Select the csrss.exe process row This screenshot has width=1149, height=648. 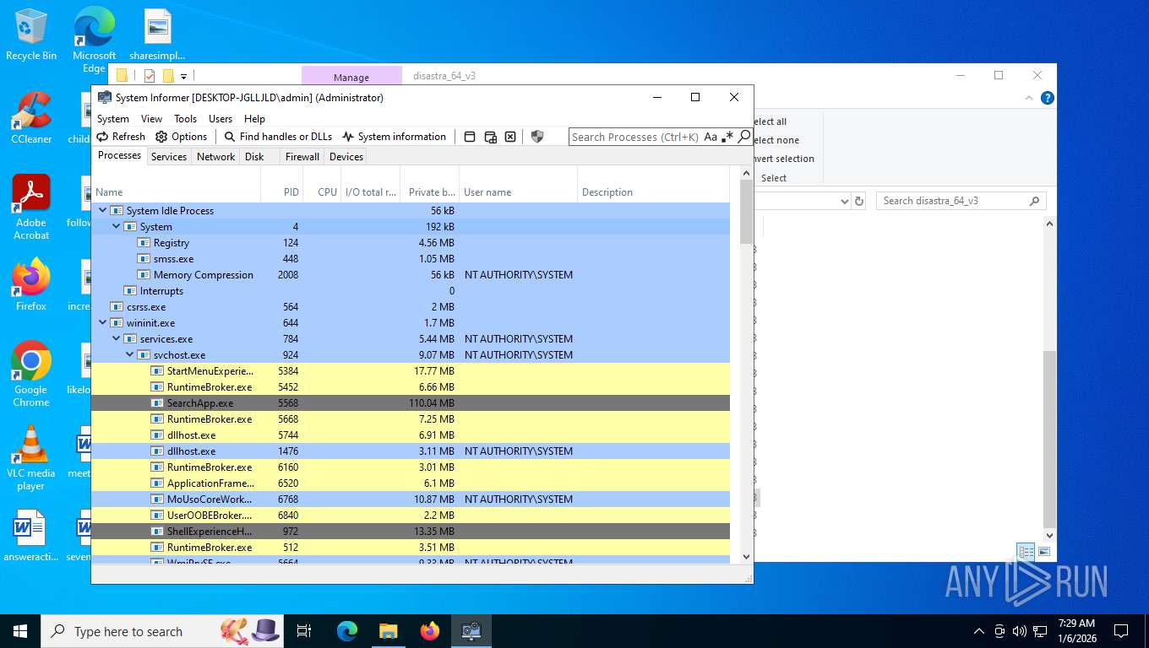point(411,307)
